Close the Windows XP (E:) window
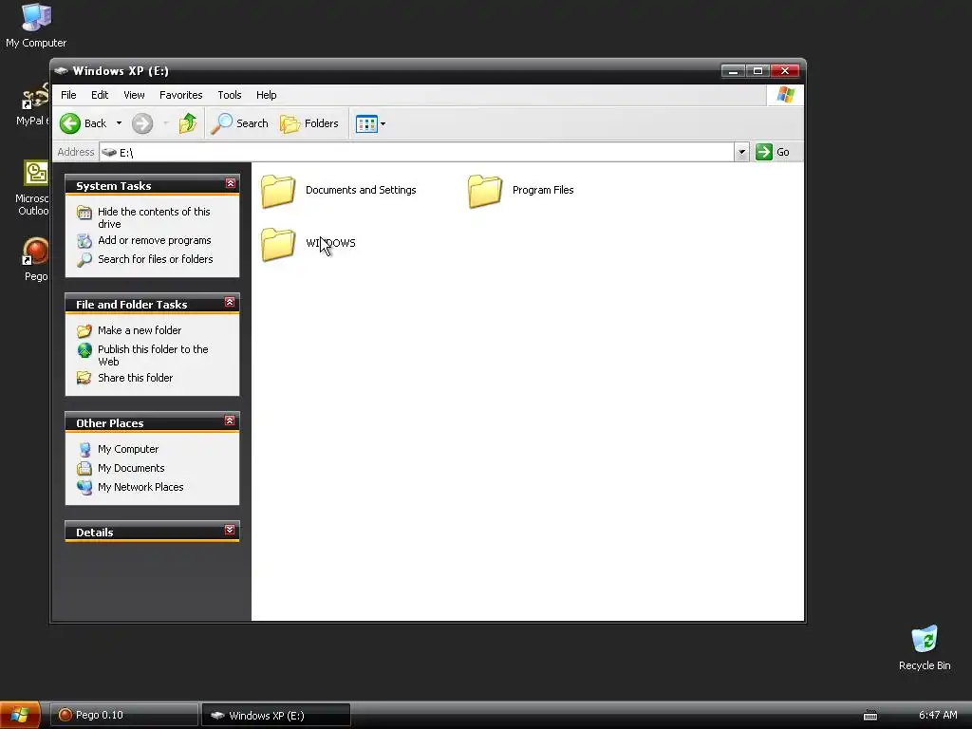Screen dimensions: 972x729 coord(785,70)
